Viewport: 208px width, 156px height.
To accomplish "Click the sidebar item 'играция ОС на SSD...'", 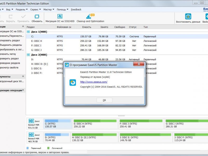I will [x=12, y=31].
